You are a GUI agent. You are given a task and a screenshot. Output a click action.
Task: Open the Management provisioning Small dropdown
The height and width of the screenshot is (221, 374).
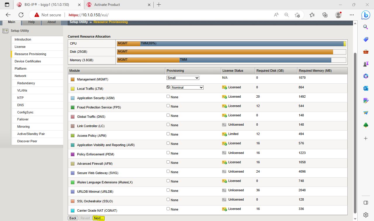tap(183, 78)
